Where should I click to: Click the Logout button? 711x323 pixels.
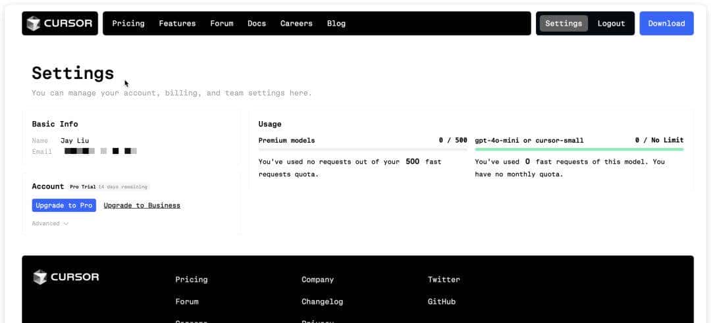click(611, 24)
